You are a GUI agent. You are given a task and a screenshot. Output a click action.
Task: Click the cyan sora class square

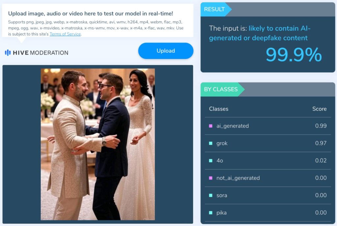211,195
